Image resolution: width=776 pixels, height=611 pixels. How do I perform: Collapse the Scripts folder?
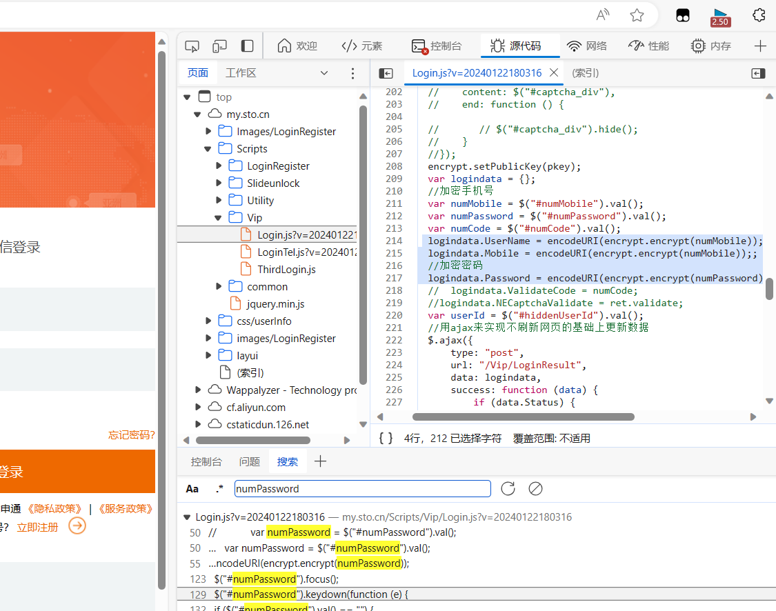208,149
